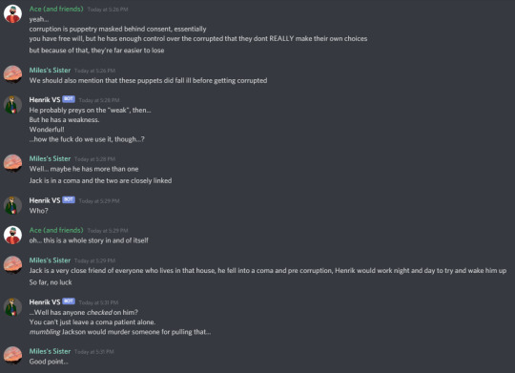Click 'Miles's Sister' username above 'We should also mention'
515x373 pixels.
click(50, 70)
